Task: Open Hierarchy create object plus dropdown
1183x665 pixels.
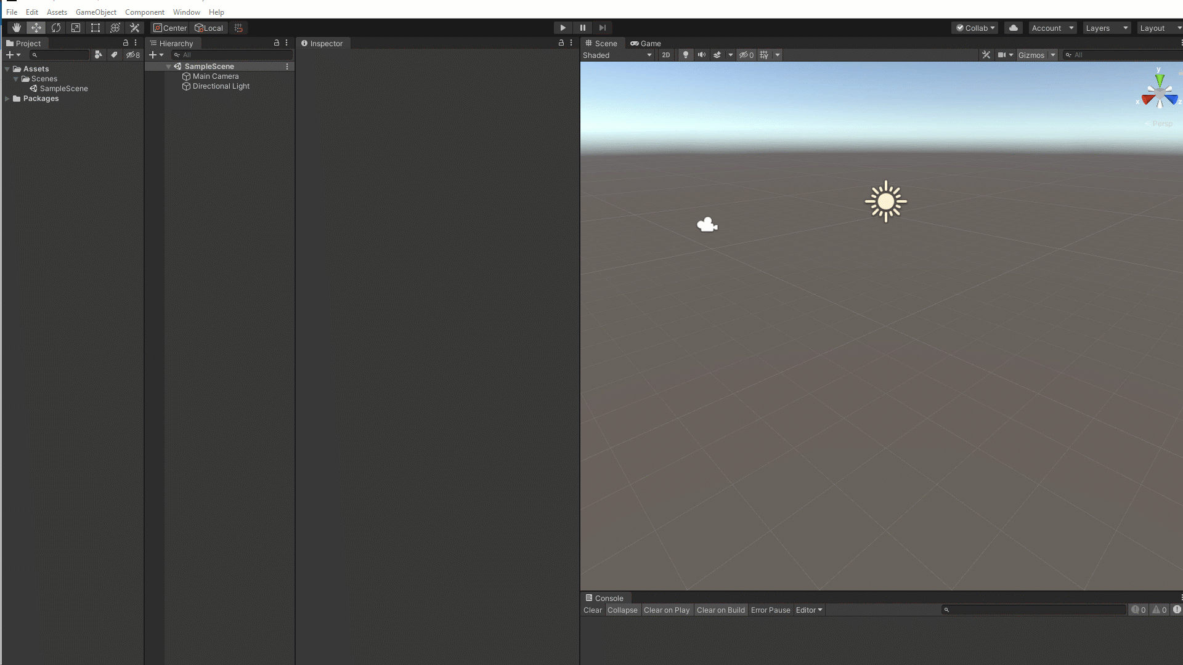Action: point(157,55)
